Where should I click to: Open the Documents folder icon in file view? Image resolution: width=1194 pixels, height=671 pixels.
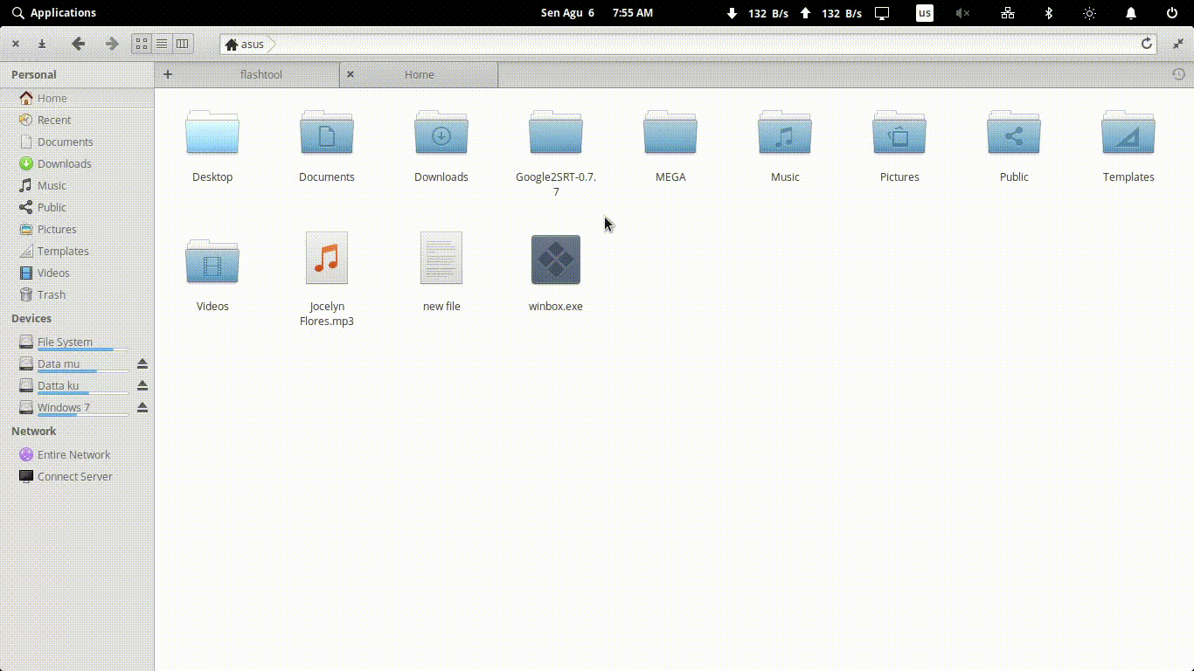[x=327, y=133]
